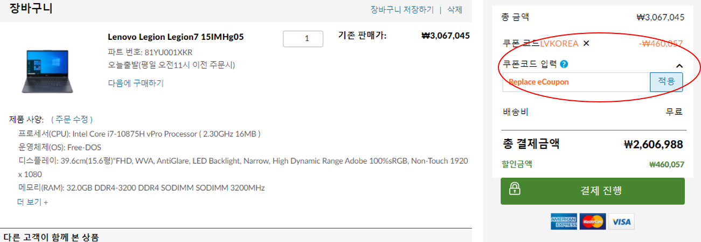Click the quantity field showing 1
The image size is (701, 242).
click(x=303, y=39)
